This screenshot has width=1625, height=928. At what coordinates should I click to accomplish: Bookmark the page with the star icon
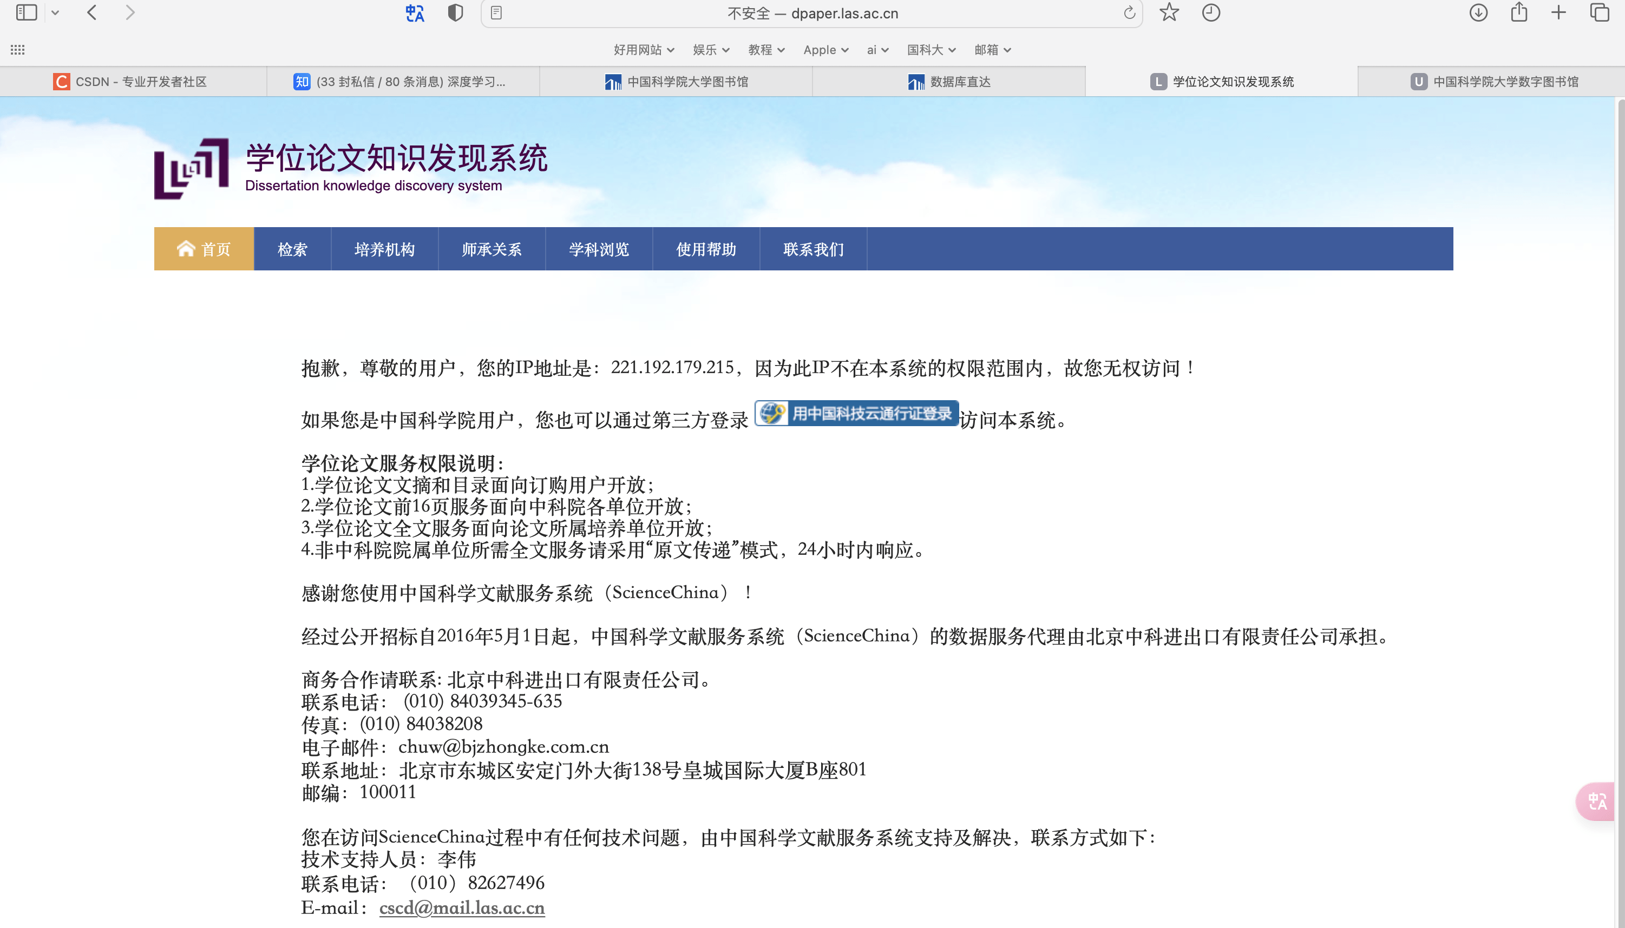coord(1169,12)
